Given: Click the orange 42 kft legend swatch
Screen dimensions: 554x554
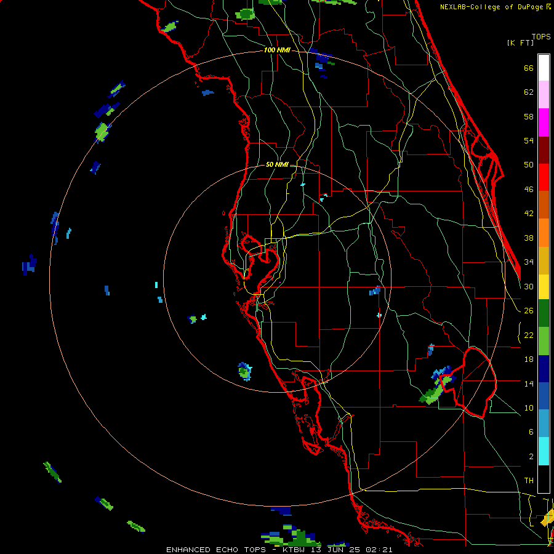Looking at the screenshot, I should (x=544, y=233).
